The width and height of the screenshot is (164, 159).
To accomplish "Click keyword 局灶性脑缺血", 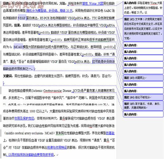I will tap(23, 76).
